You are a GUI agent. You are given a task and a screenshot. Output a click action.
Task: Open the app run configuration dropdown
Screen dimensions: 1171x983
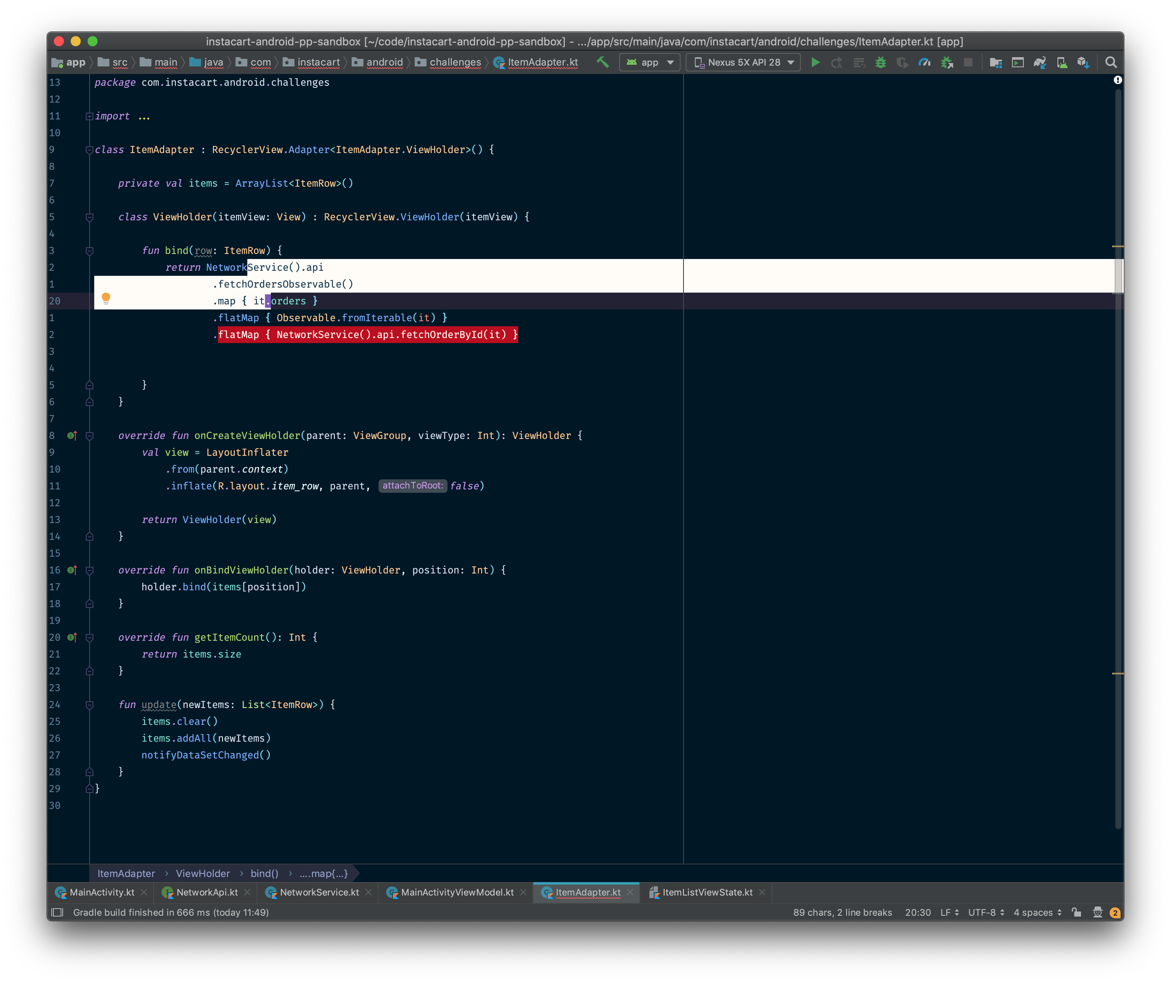click(649, 62)
